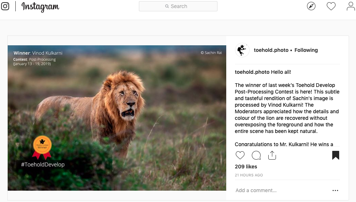Viewport: 356px width, 202px height.
Task: Open the Activity heart icon in header
Action: pyautogui.click(x=331, y=6)
